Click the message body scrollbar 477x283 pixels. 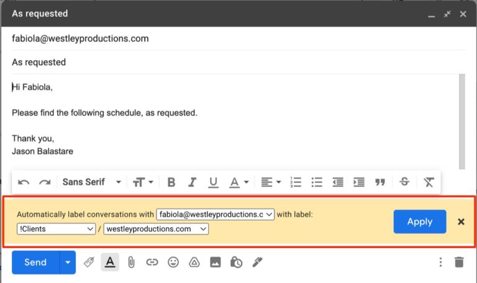point(462,122)
